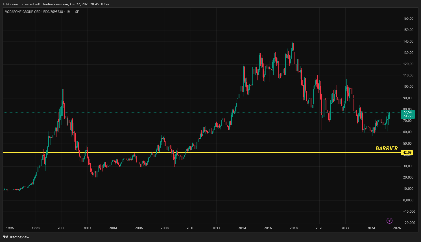Click the green 77,54 current price label
Viewport: 421px width, 242px height.
pyautogui.click(x=408, y=114)
